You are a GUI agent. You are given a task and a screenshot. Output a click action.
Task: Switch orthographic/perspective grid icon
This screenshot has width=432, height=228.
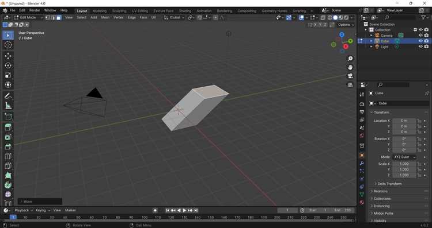[x=350, y=85]
